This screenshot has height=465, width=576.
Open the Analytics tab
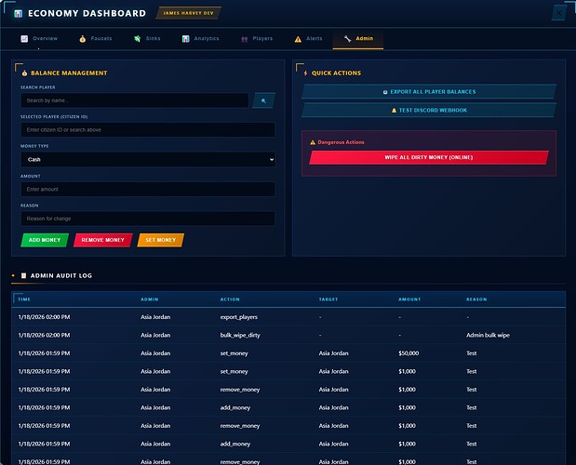click(201, 39)
